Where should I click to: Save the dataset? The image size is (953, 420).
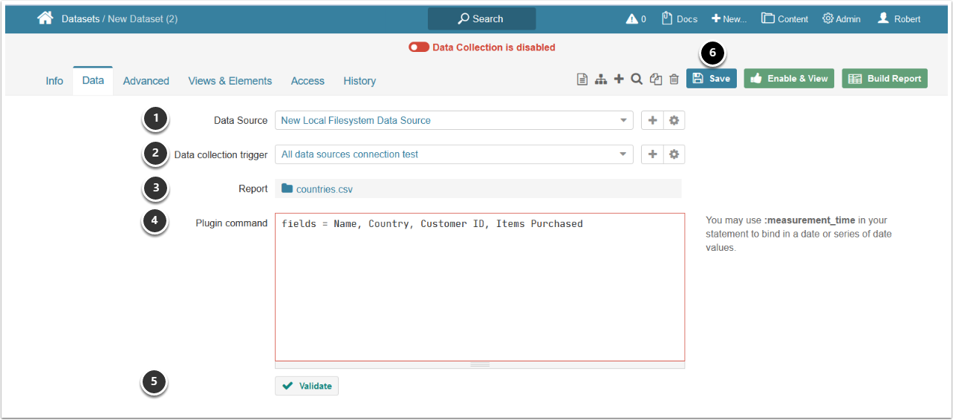click(x=712, y=79)
